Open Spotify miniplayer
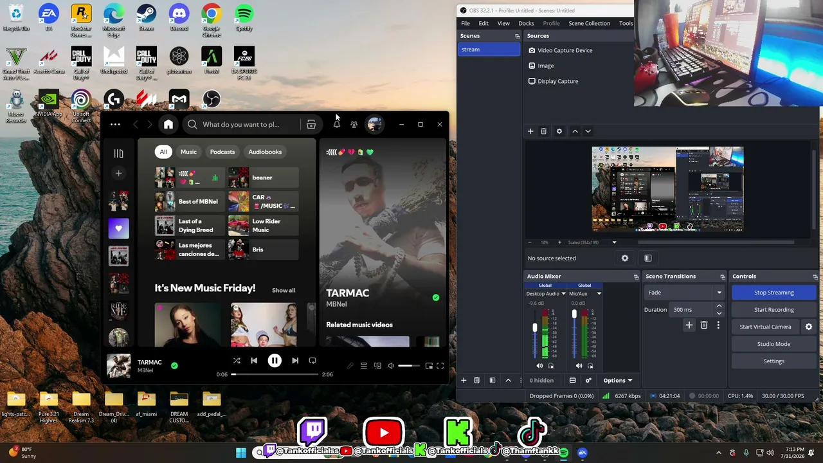The image size is (823, 463). click(429, 366)
